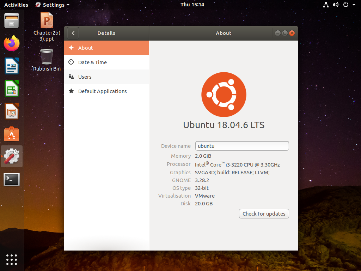Click the Device name label

[x=176, y=146]
